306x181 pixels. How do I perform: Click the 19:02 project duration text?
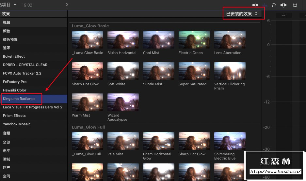click(x=27, y=5)
